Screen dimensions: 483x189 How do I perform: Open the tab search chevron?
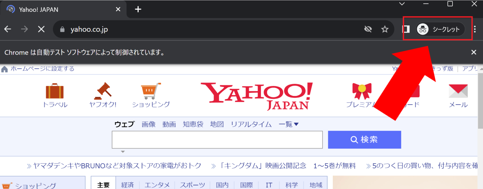coord(402,4)
